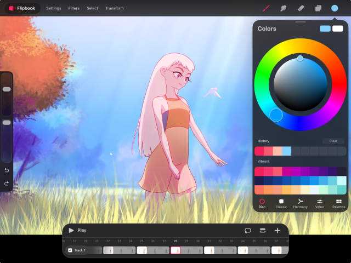
Task: Pick the orange Vibrant palette swatch
Action: coord(268,190)
